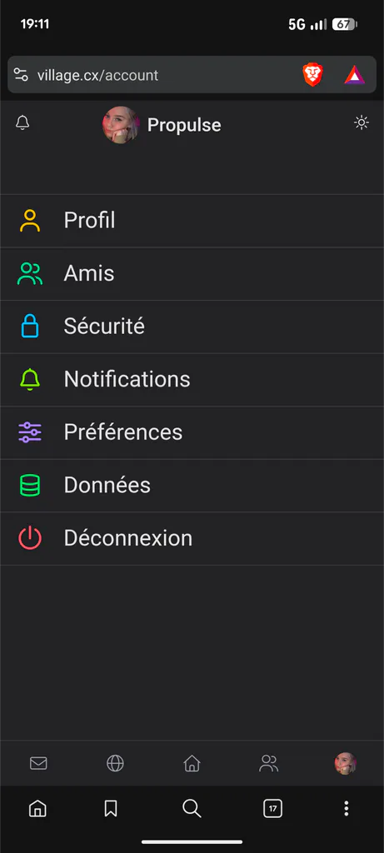Screen dimensions: 384x853
Task: Open the Amis friends section
Action: pyautogui.click(x=192, y=273)
